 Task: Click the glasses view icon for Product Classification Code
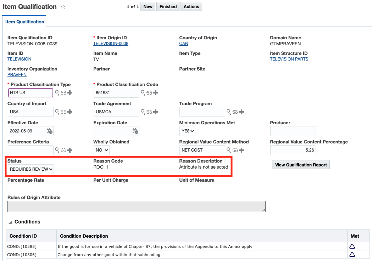point(149,93)
